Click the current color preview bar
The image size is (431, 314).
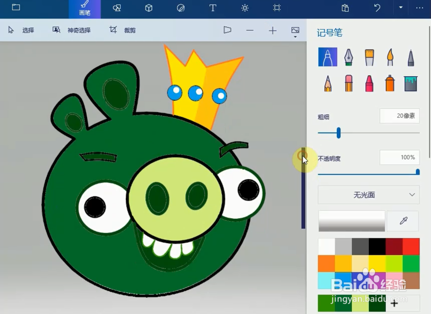(351, 221)
